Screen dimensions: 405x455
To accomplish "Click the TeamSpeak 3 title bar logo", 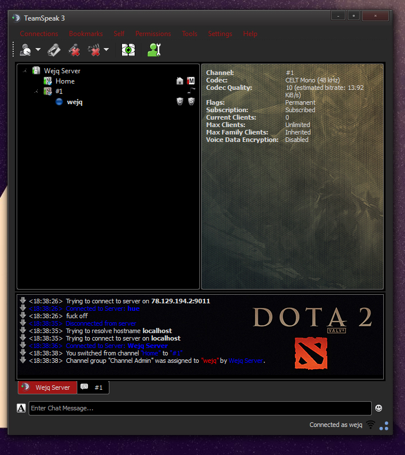I will pos(17,18).
